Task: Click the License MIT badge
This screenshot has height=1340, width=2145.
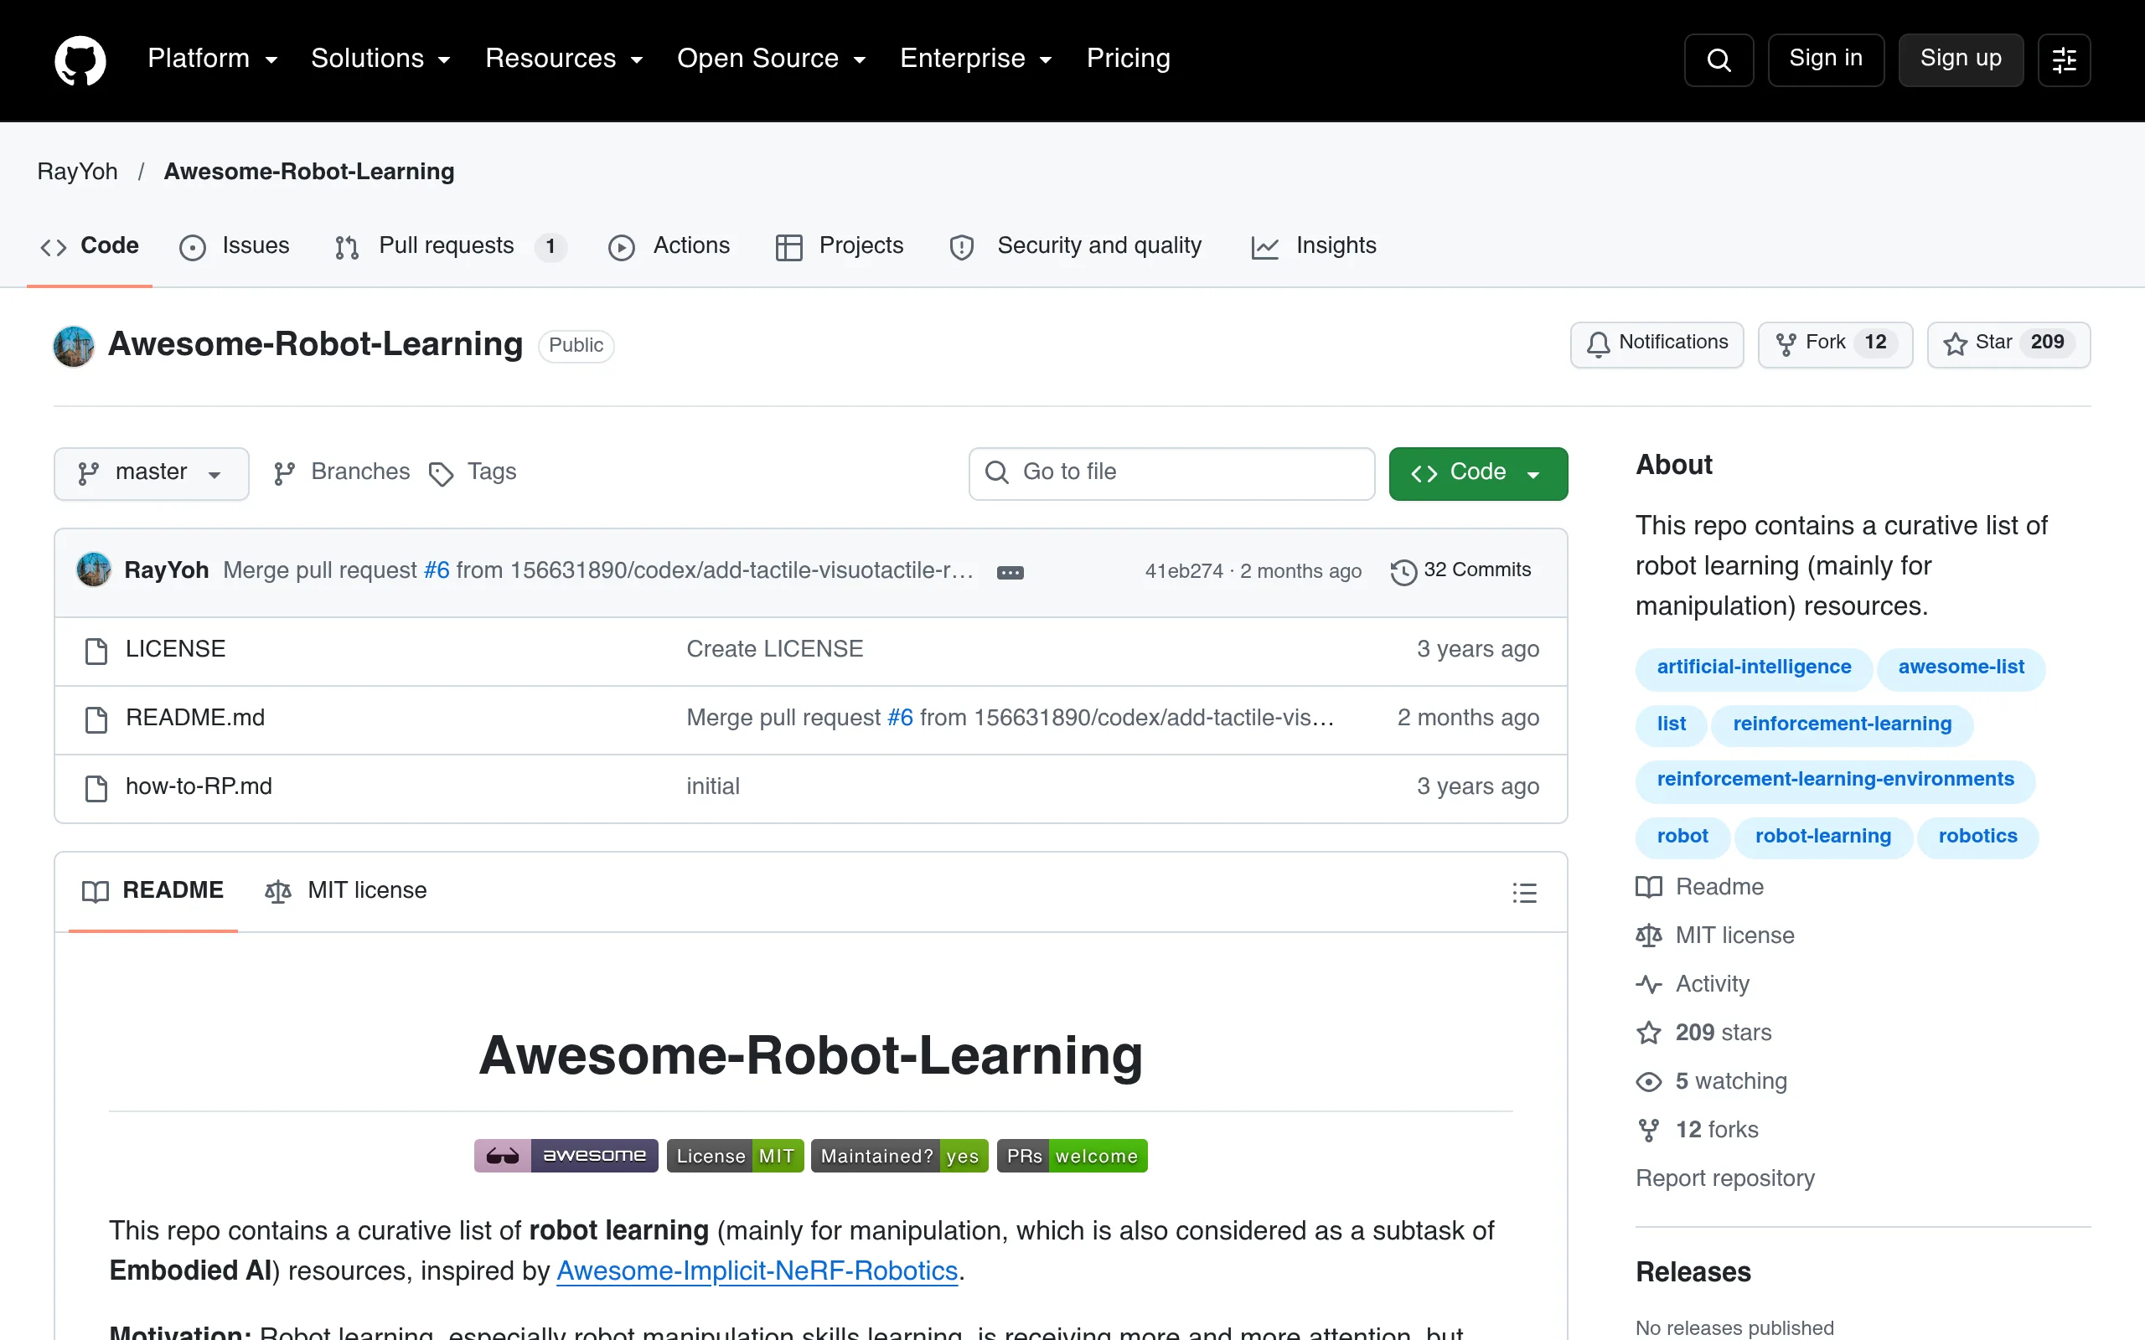Action: [x=735, y=1156]
